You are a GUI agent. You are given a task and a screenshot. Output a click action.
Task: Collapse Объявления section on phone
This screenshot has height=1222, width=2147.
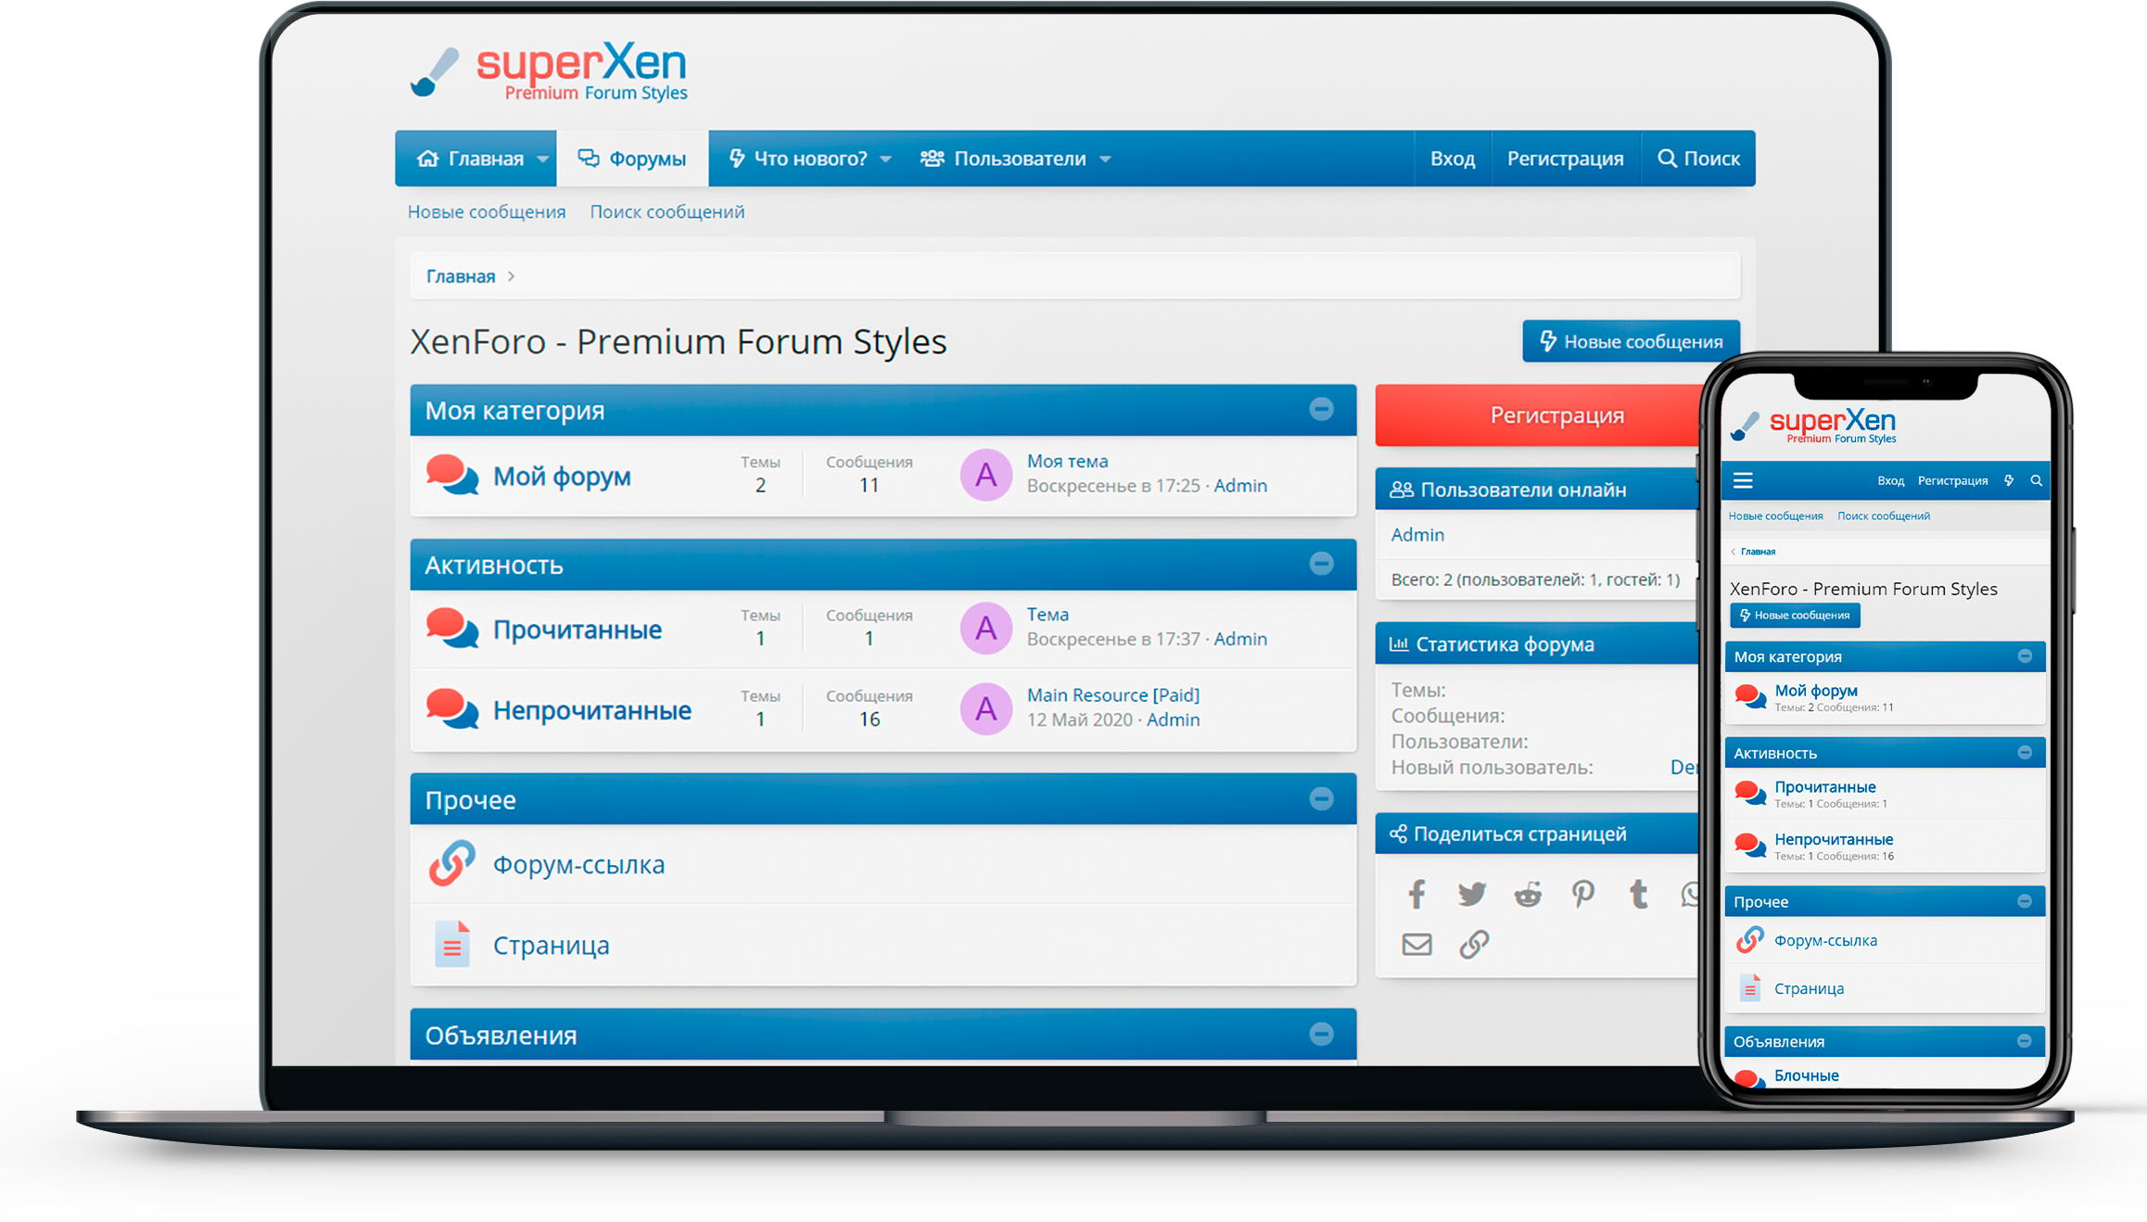tap(2025, 1041)
